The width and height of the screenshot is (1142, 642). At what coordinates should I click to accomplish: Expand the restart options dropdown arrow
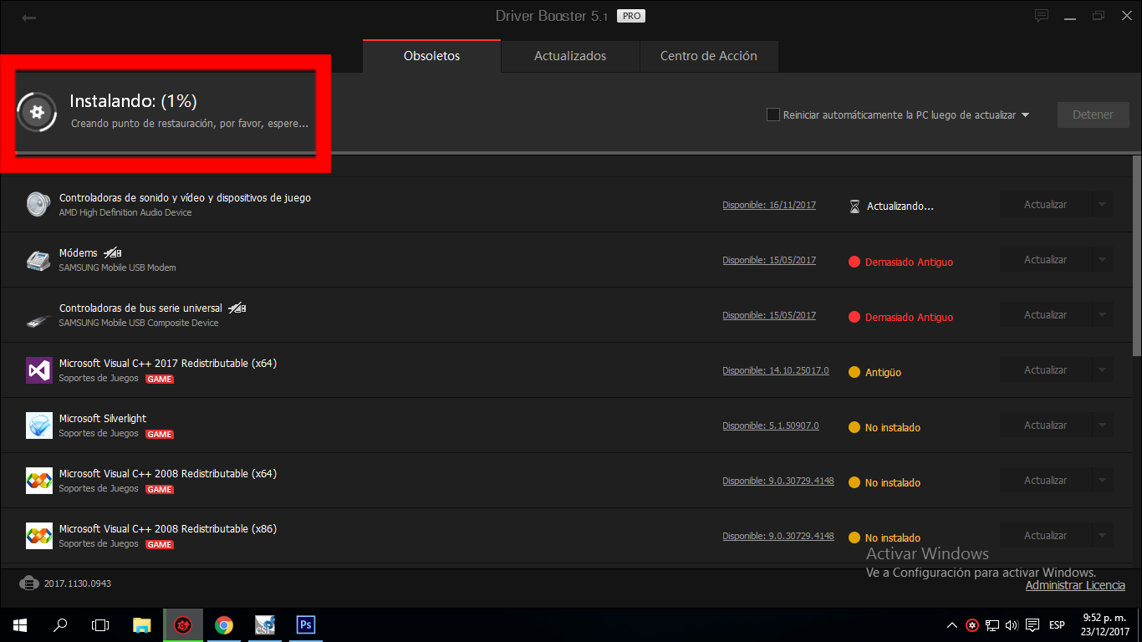point(1025,115)
